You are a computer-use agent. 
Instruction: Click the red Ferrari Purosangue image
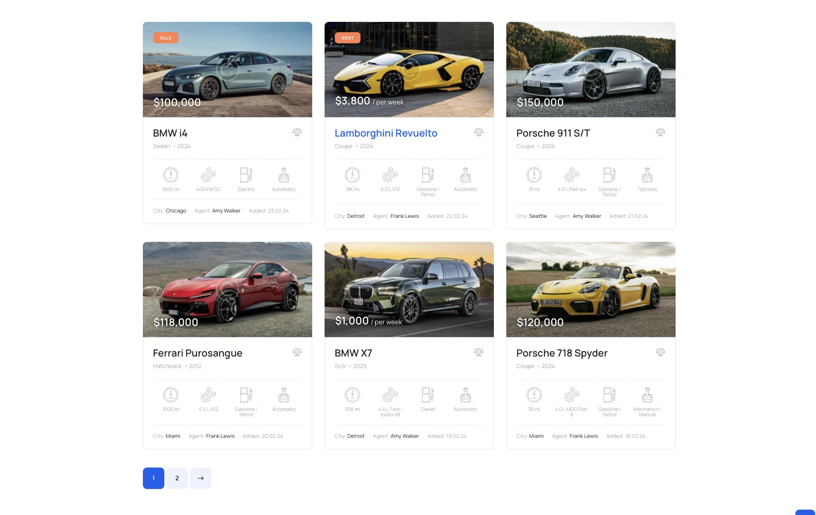click(x=227, y=289)
